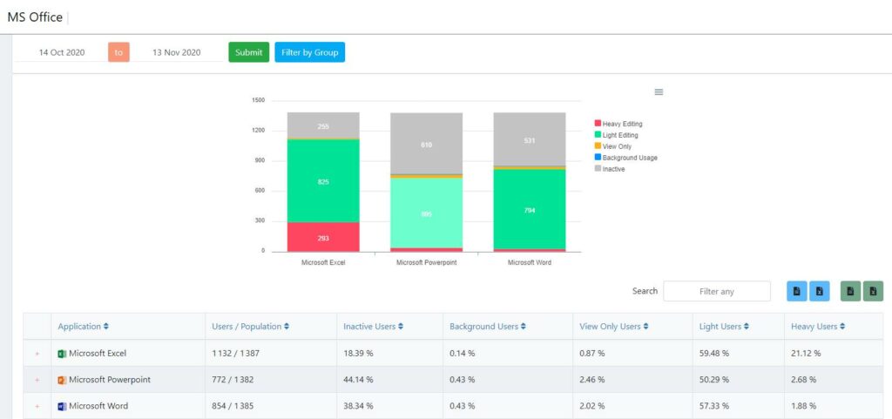Click the 21.12 % heavy users value
Viewport: 892px width, 419px height.
[806, 354]
